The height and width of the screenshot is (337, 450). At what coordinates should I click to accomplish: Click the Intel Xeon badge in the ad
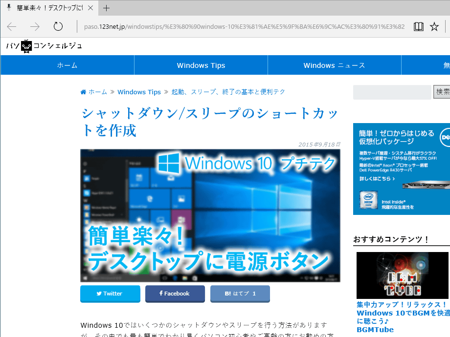[368, 200]
